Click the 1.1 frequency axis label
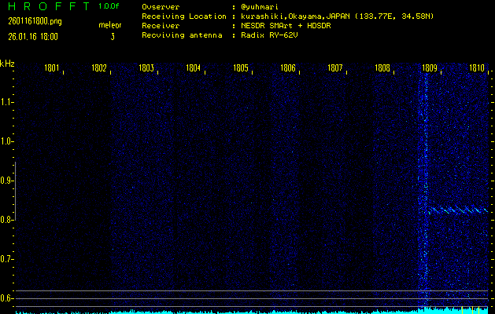This screenshot has height=314, width=495. [6, 102]
